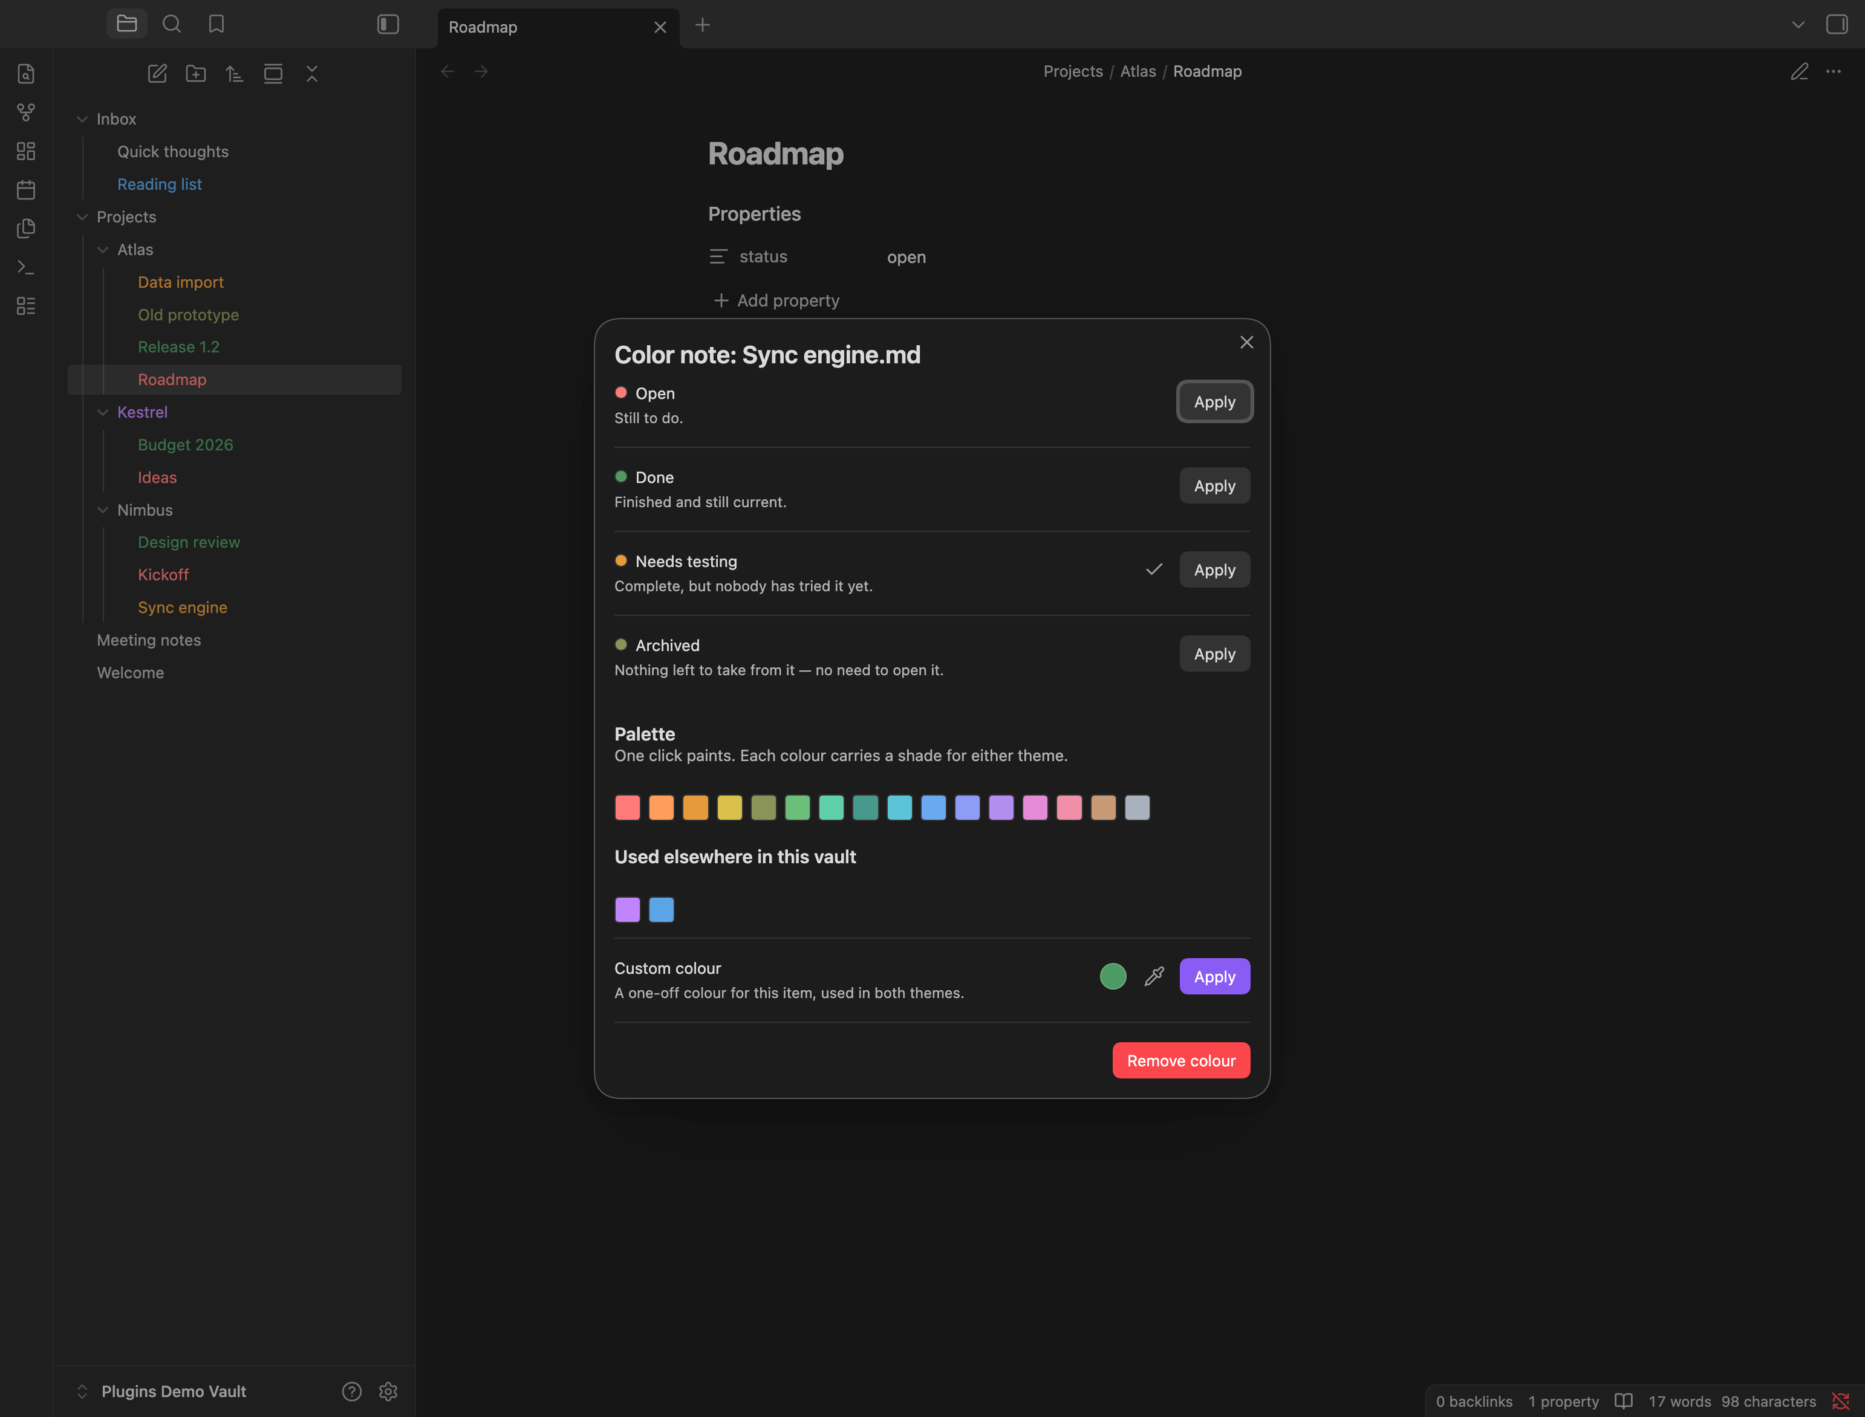Collapse the Atlas folder
Image resolution: width=1865 pixels, height=1417 pixels.
tap(103, 250)
